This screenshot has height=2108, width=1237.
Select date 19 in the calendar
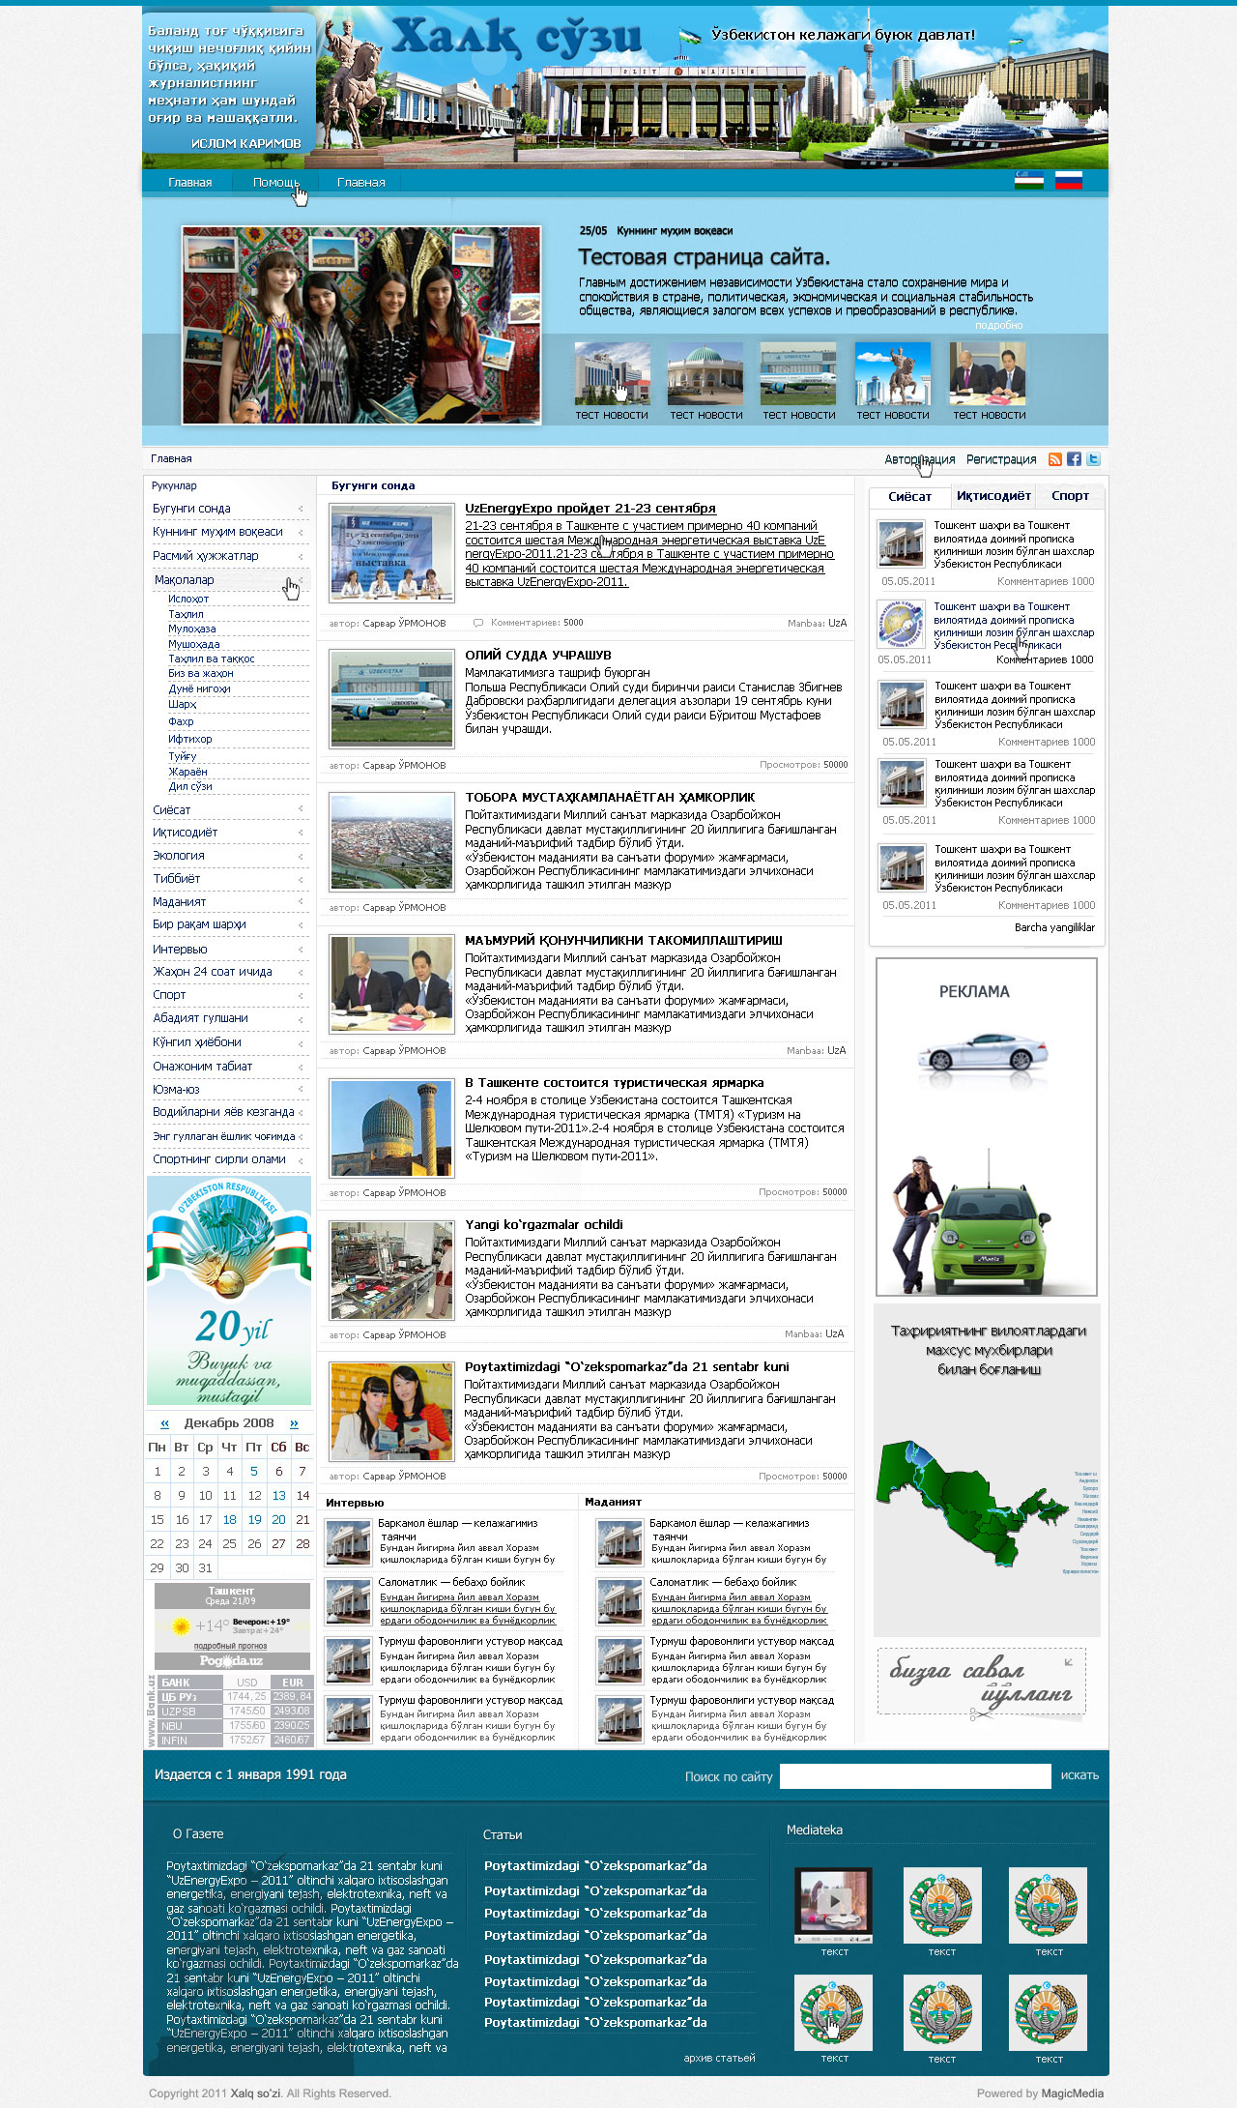(x=254, y=1519)
